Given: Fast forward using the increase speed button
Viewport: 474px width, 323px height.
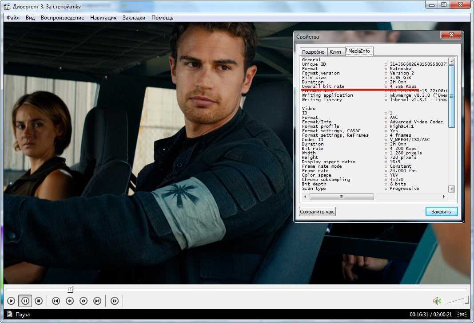Looking at the screenshot, I should coord(84,301).
